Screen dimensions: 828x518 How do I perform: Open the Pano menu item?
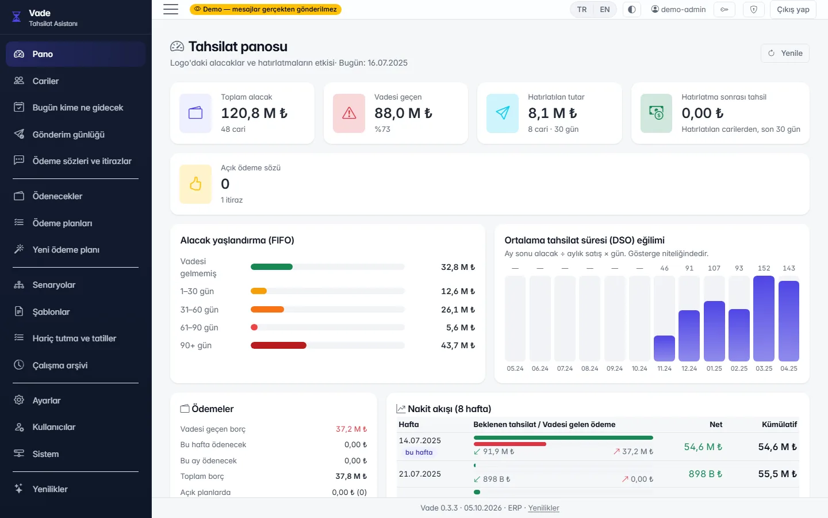[75, 54]
